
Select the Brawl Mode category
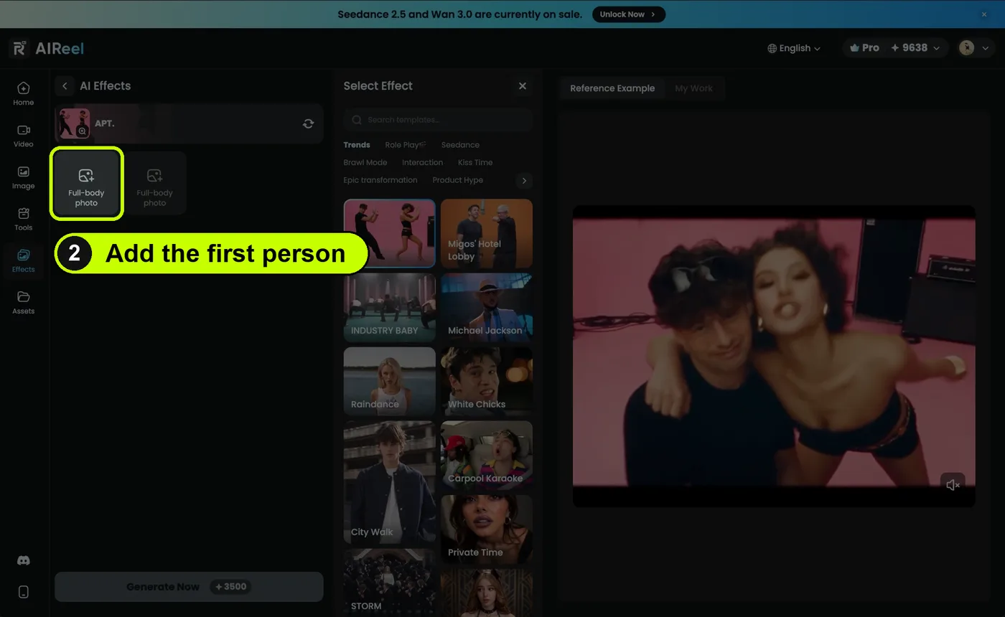click(x=365, y=163)
